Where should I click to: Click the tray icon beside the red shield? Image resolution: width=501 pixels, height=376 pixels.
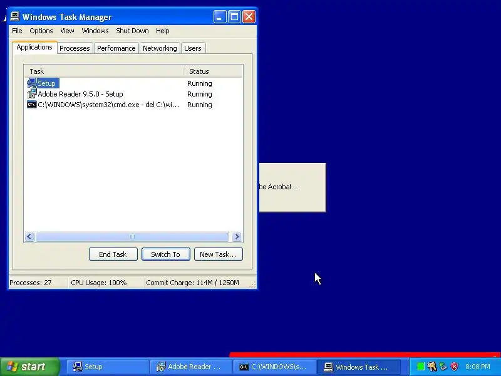pos(443,367)
